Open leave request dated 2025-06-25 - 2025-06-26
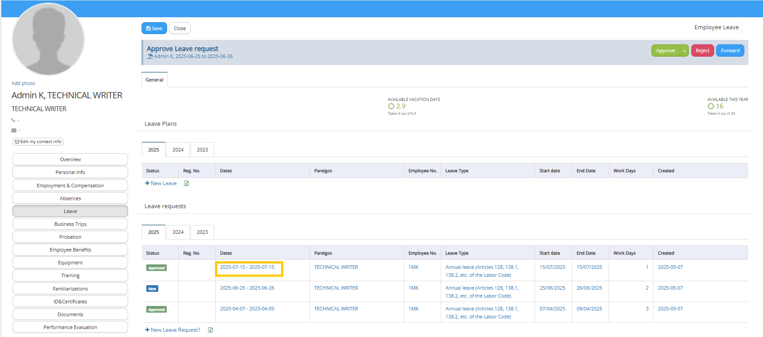Viewport: 763px width, 337px height. pyautogui.click(x=247, y=288)
